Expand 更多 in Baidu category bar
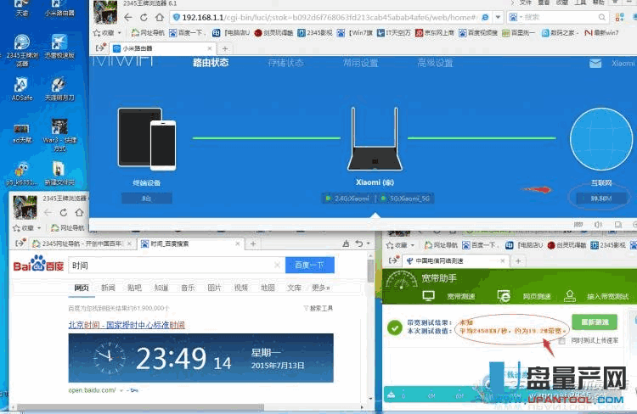Viewport: 637px width, 414px height. (x=321, y=288)
